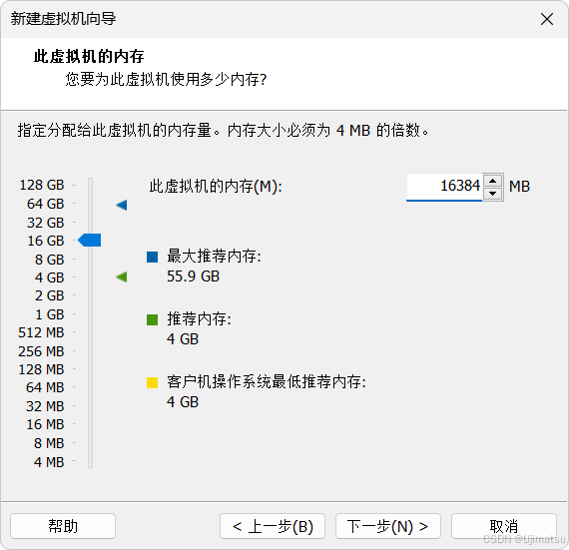This screenshot has width=569, height=550.
Task: Select the 32 GB slider label
Action: point(45,223)
